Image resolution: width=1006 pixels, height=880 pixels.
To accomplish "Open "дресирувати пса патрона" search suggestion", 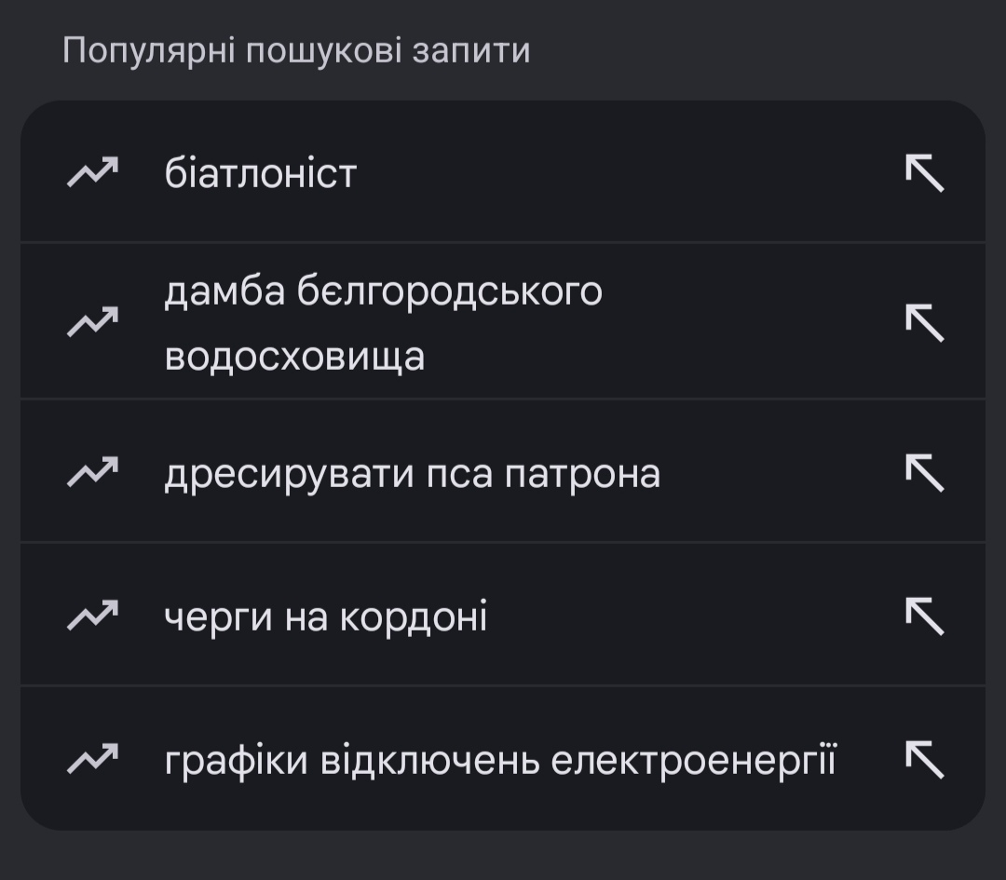I will [412, 474].
